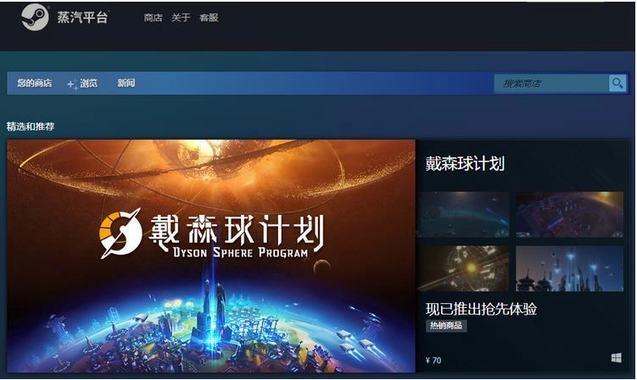Click the 热销商品 tag
The height and width of the screenshot is (380, 637).
click(x=446, y=326)
